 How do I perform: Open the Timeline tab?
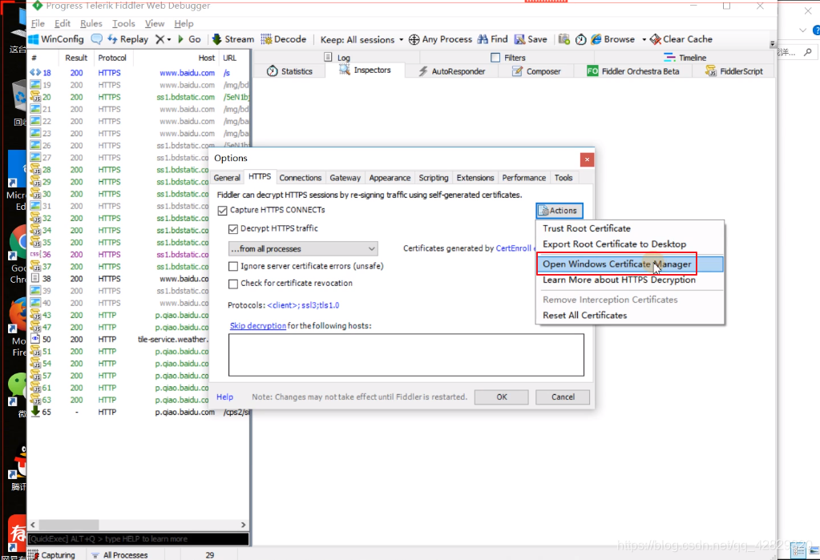[x=685, y=58]
